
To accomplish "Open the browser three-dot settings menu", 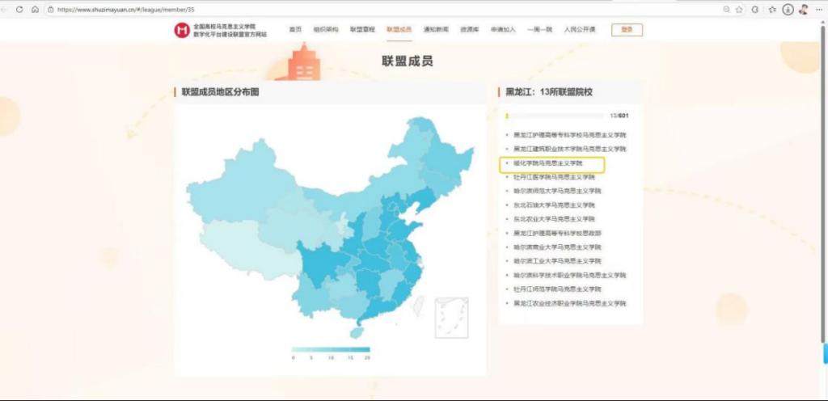I will click(x=818, y=9).
